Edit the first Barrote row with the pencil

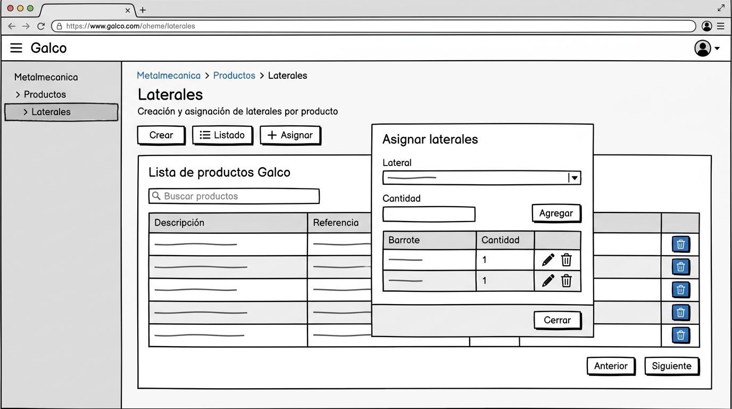tap(548, 260)
